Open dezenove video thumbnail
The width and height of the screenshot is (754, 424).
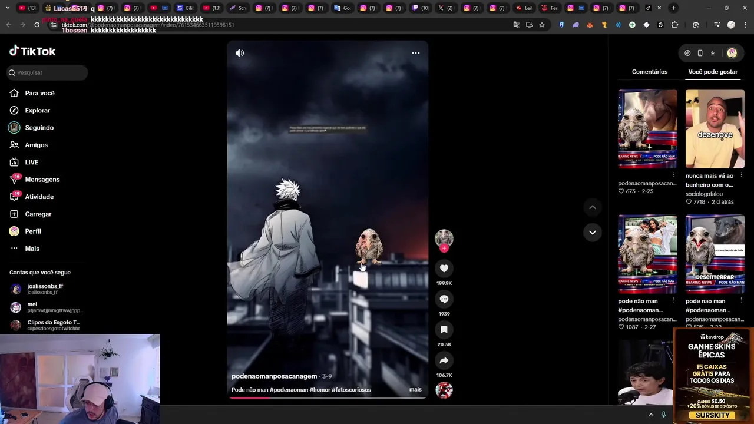[x=715, y=129]
